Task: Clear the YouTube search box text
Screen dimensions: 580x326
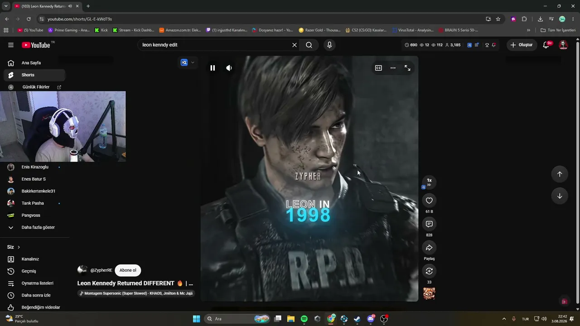Action: click(x=294, y=45)
